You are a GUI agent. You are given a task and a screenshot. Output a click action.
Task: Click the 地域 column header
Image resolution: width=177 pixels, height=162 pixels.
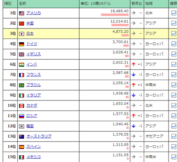pyautogui.click(x=156, y=4)
